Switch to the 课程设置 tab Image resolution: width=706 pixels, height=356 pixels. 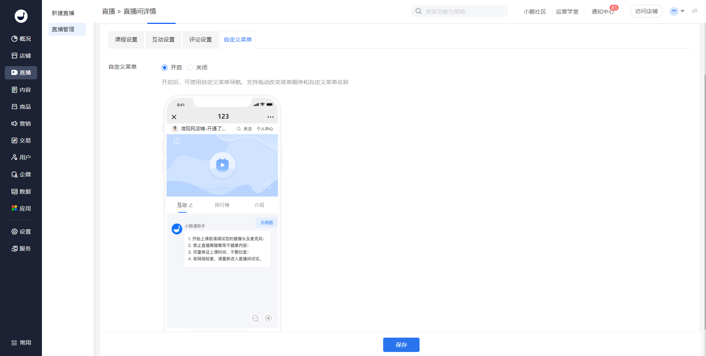pos(126,40)
